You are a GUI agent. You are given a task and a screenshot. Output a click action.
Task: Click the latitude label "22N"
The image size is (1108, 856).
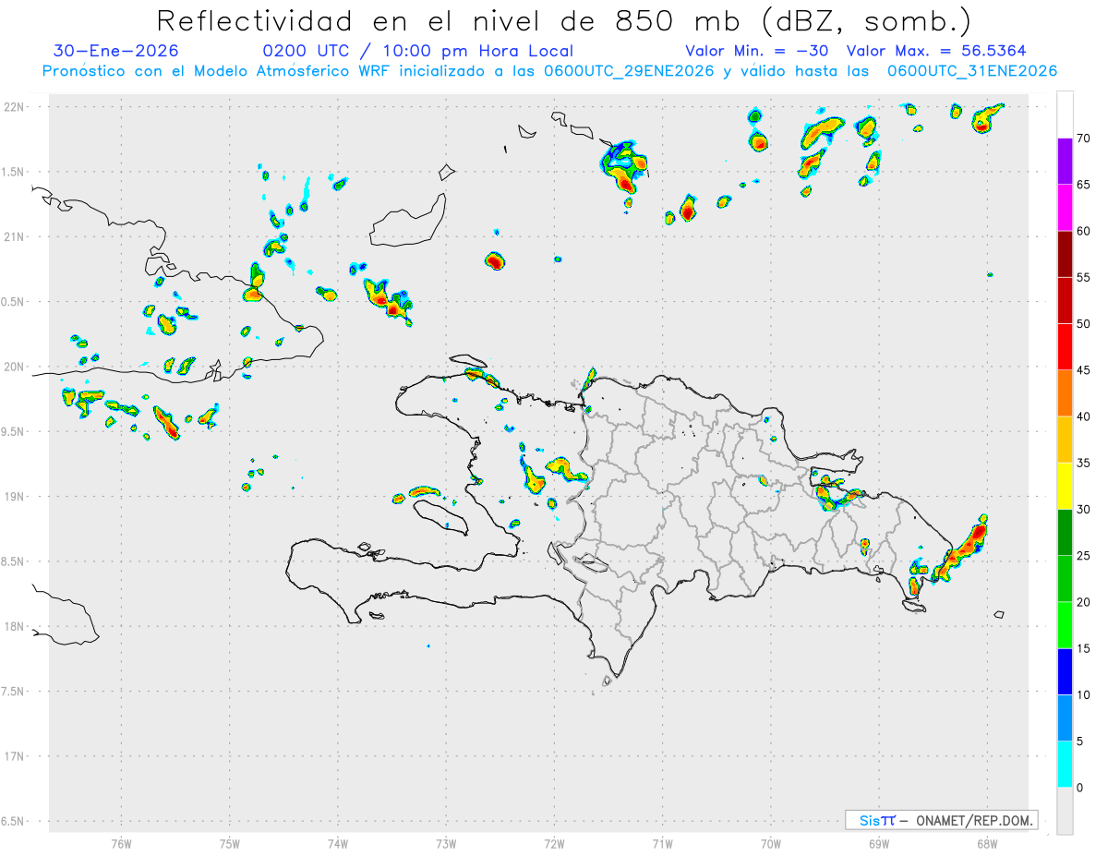pyautogui.click(x=15, y=107)
